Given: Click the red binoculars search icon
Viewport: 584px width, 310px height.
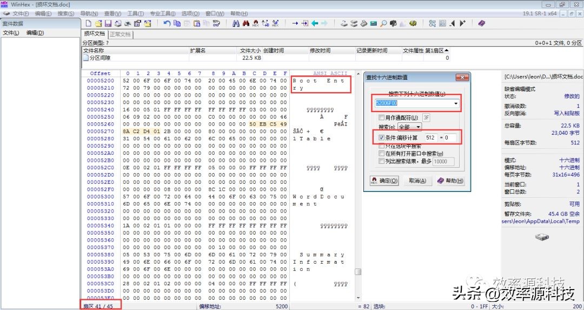Looking at the screenshot, I should pos(246,23).
